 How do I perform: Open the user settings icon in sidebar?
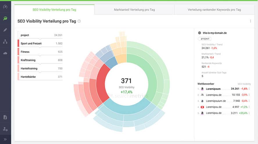point(5,129)
